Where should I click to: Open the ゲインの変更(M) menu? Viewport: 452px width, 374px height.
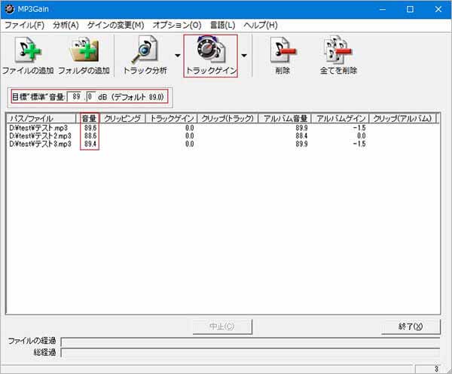(115, 26)
